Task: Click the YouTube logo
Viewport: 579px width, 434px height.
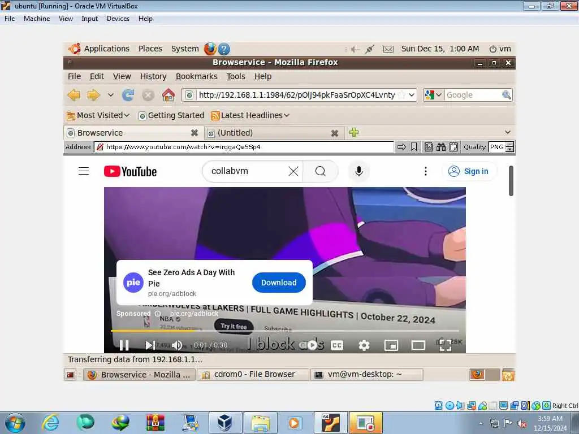Action: click(131, 172)
